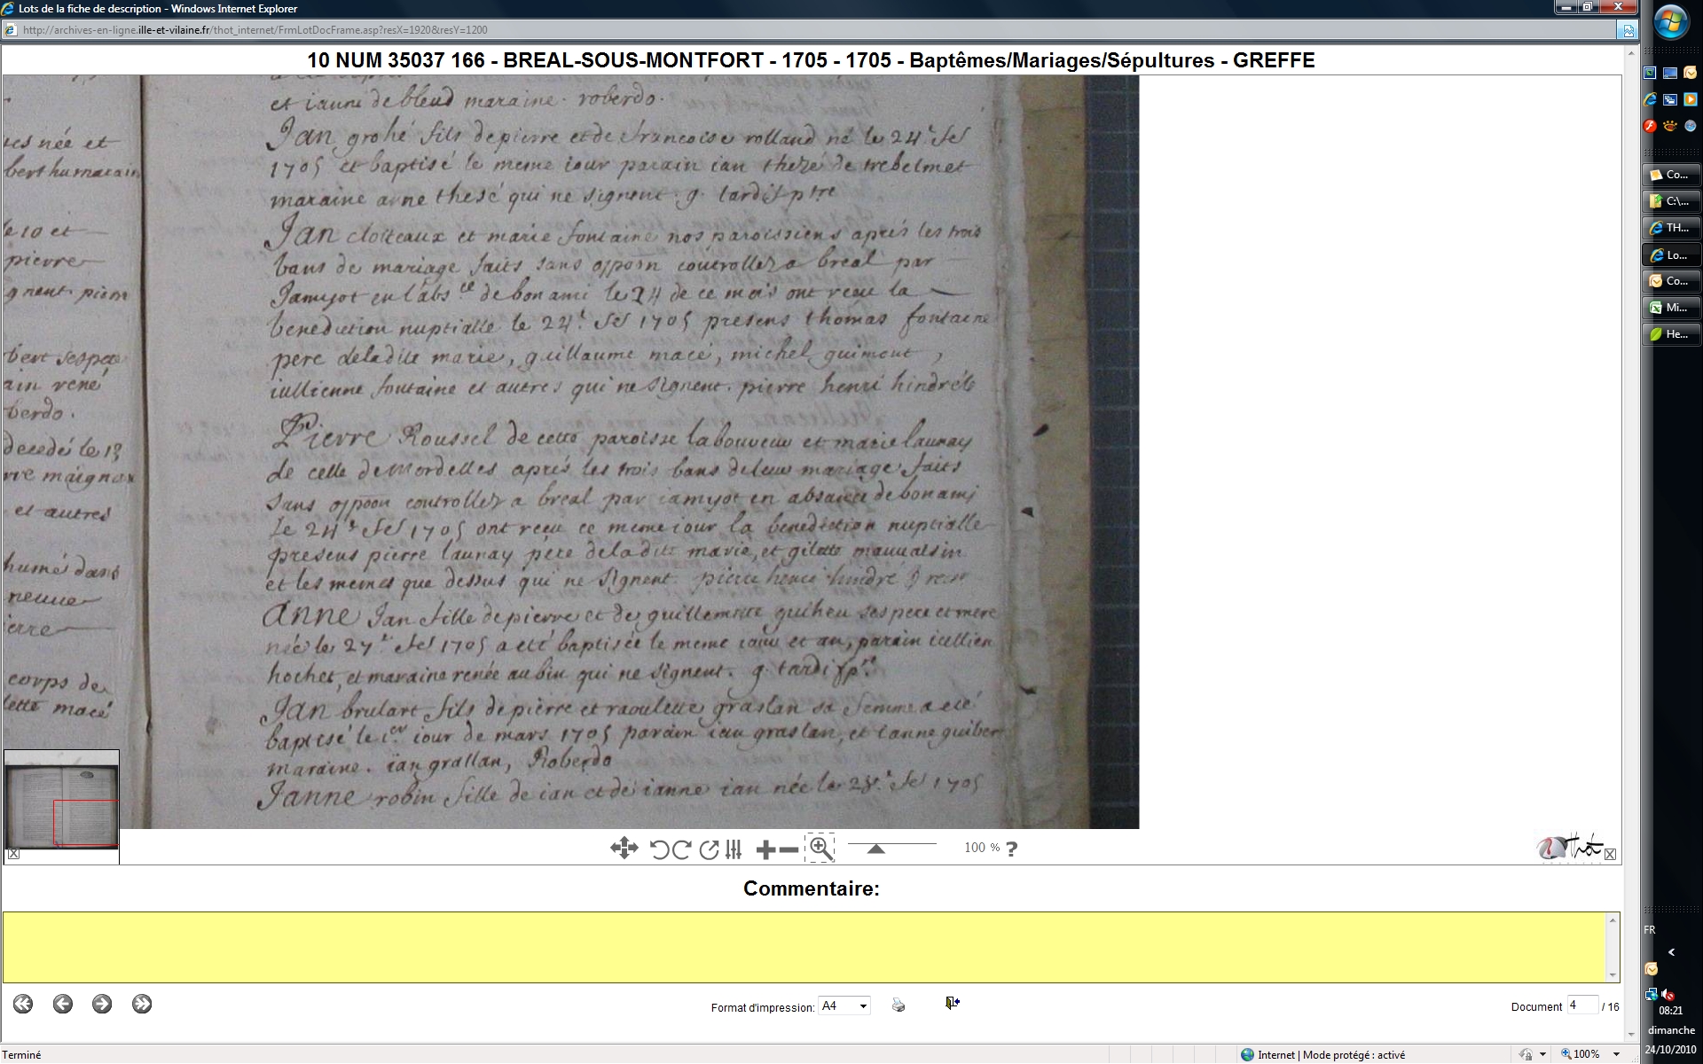Close the overview thumbnail panel
This screenshot has width=1703, height=1064.
(13, 855)
